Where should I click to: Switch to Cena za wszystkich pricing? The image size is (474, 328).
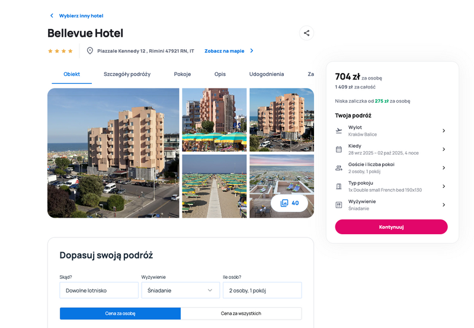point(241,314)
